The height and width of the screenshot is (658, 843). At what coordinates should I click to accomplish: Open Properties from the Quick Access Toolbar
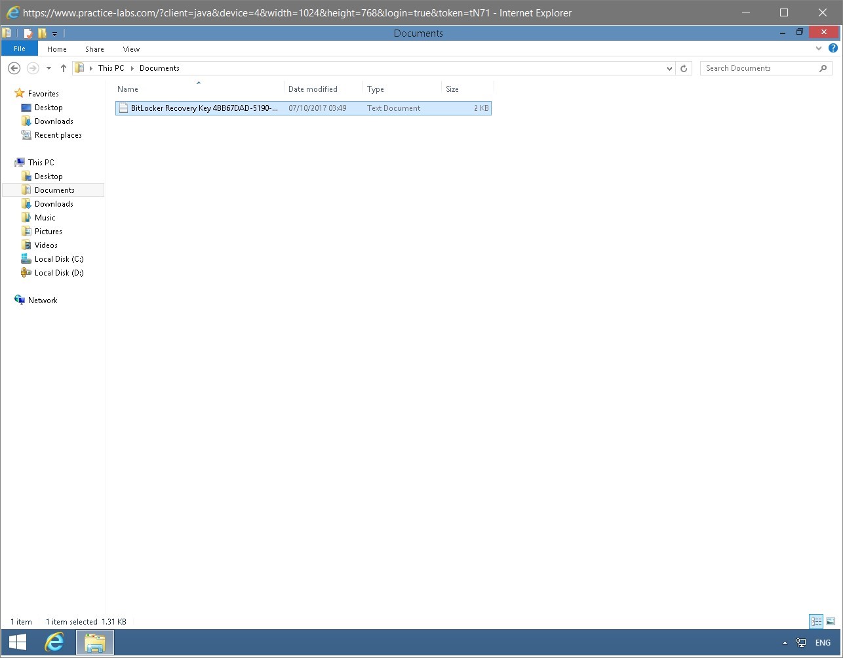coord(28,33)
